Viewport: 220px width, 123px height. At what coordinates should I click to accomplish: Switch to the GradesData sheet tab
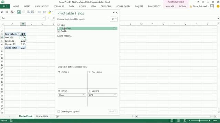point(42,116)
